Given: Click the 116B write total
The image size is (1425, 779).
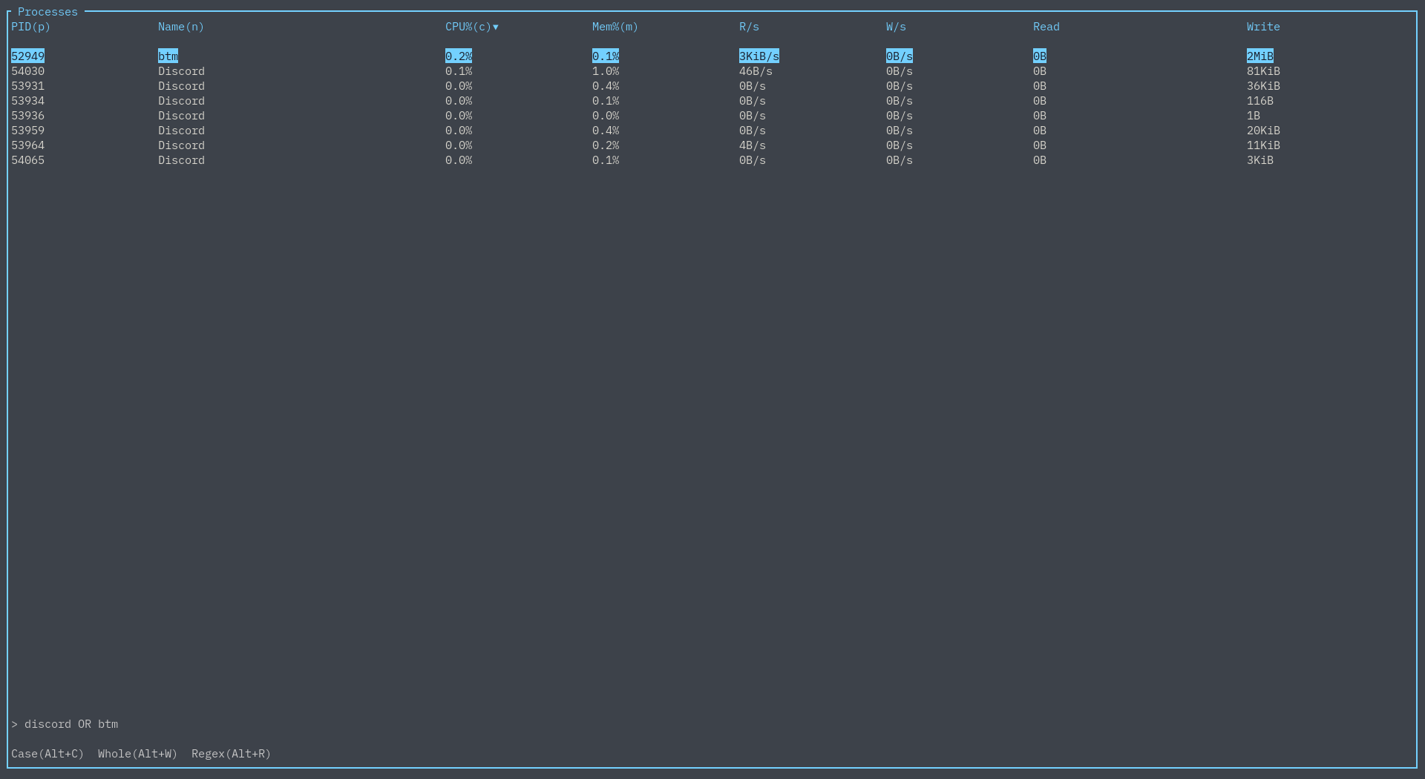Looking at the screenshot, I should point(1260,101).
